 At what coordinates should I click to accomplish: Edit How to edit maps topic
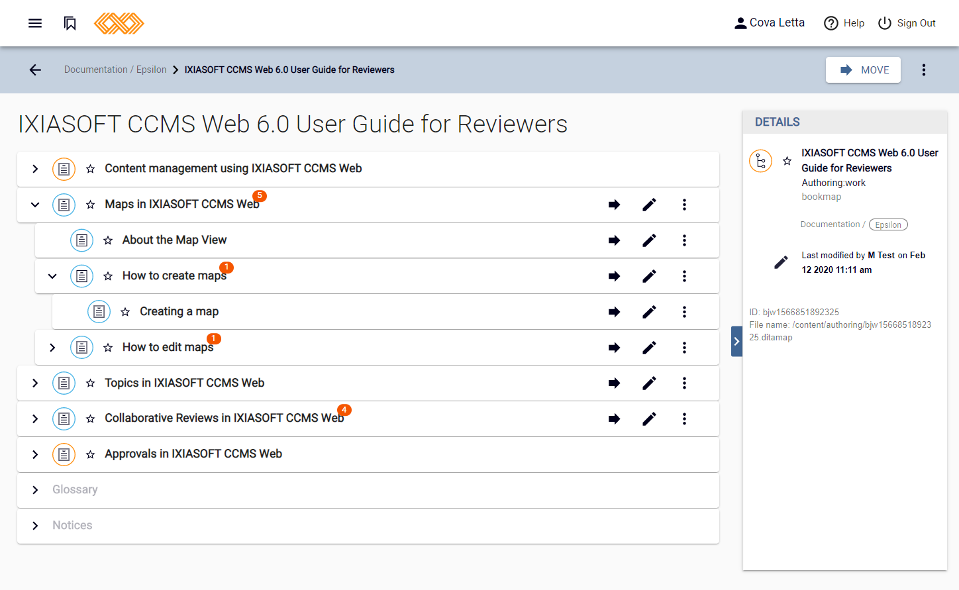pos(649,348)
